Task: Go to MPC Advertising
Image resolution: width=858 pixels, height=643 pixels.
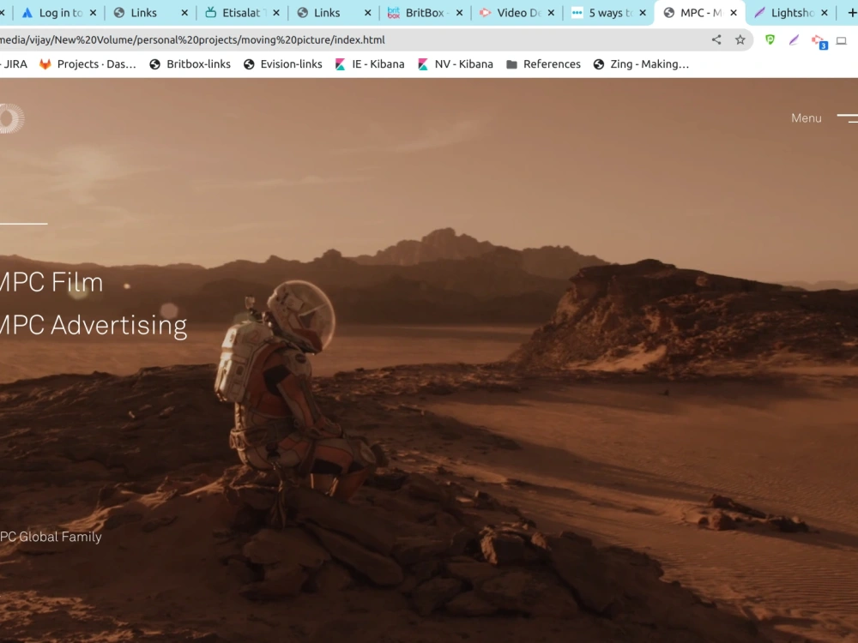Action: (93, 325)
